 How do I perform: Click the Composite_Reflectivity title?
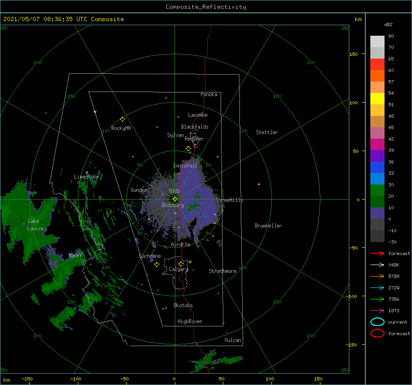(x=206, y=7)
